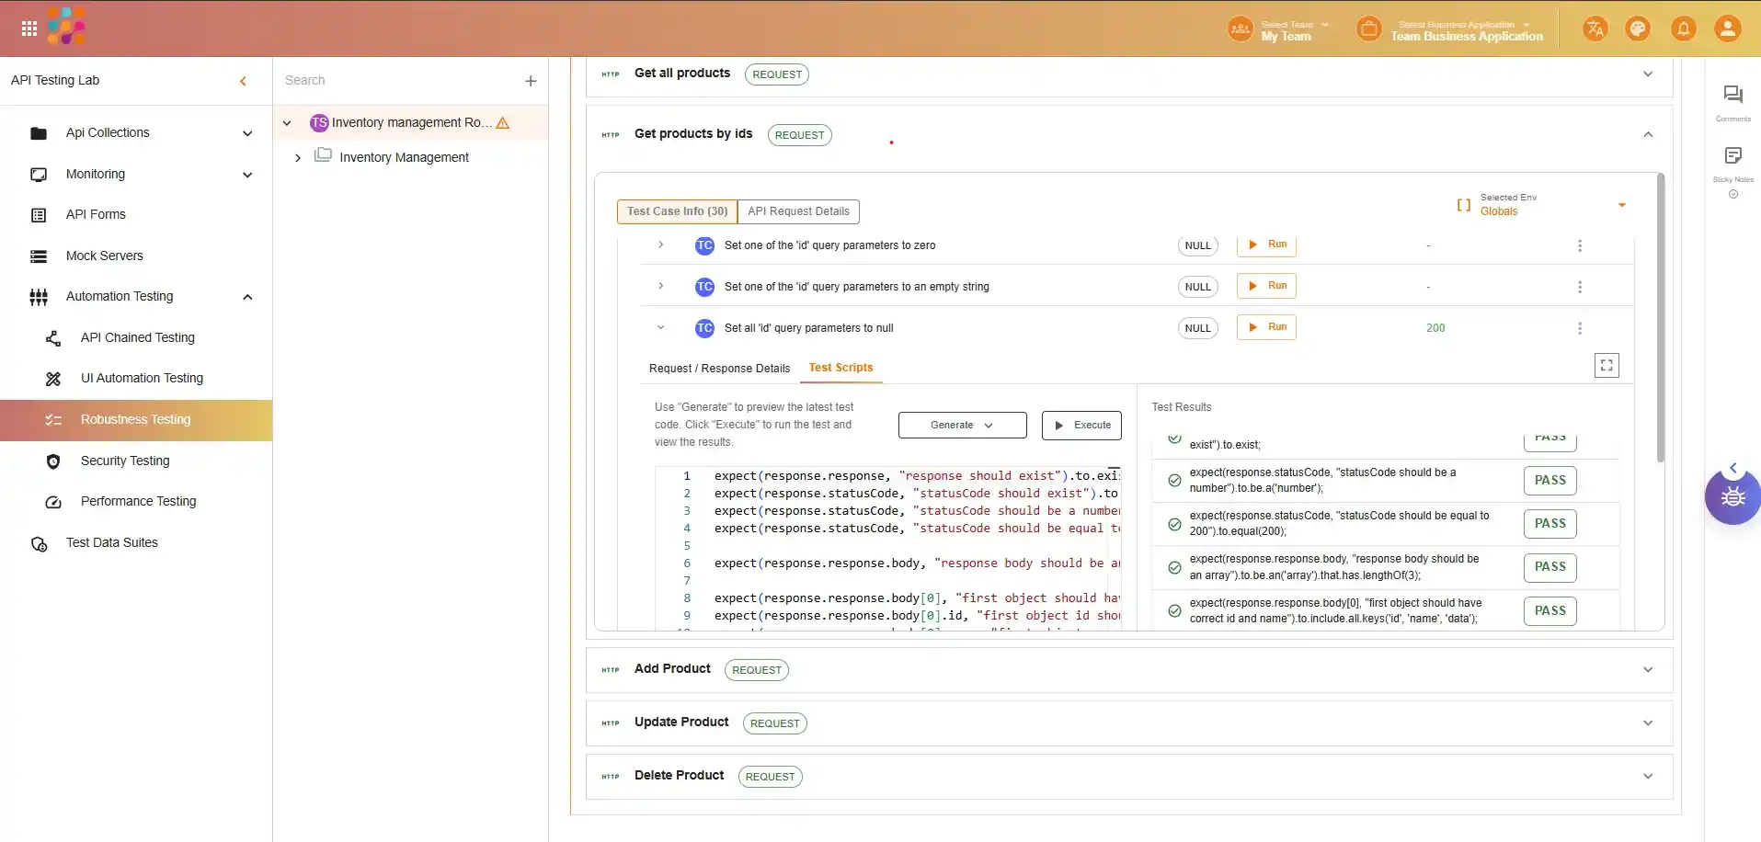
Task: Click the language translate icon in header
Action: [1595, 29]
